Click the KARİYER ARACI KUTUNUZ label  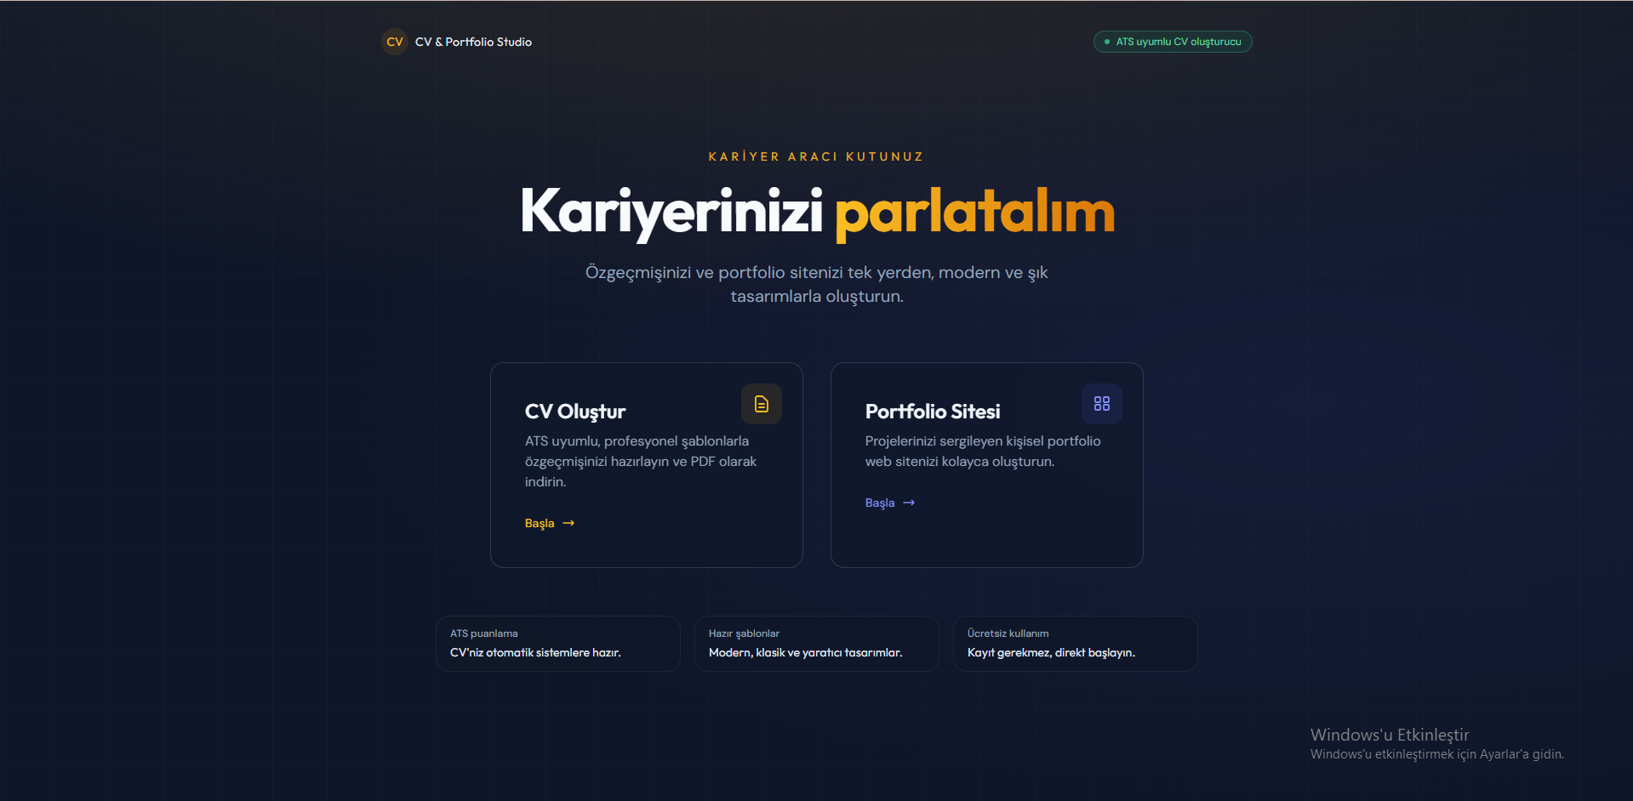pyautogui.click(x=816, y=156)
